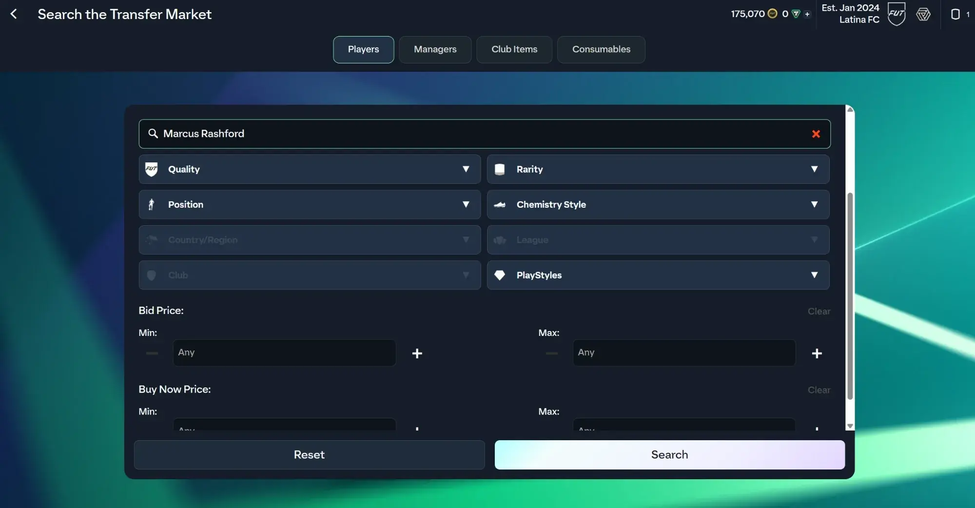Viewport: 975px width, 508px height.
Task: Decrease Bid Price maximum with minus
Action: pos(552,353)
